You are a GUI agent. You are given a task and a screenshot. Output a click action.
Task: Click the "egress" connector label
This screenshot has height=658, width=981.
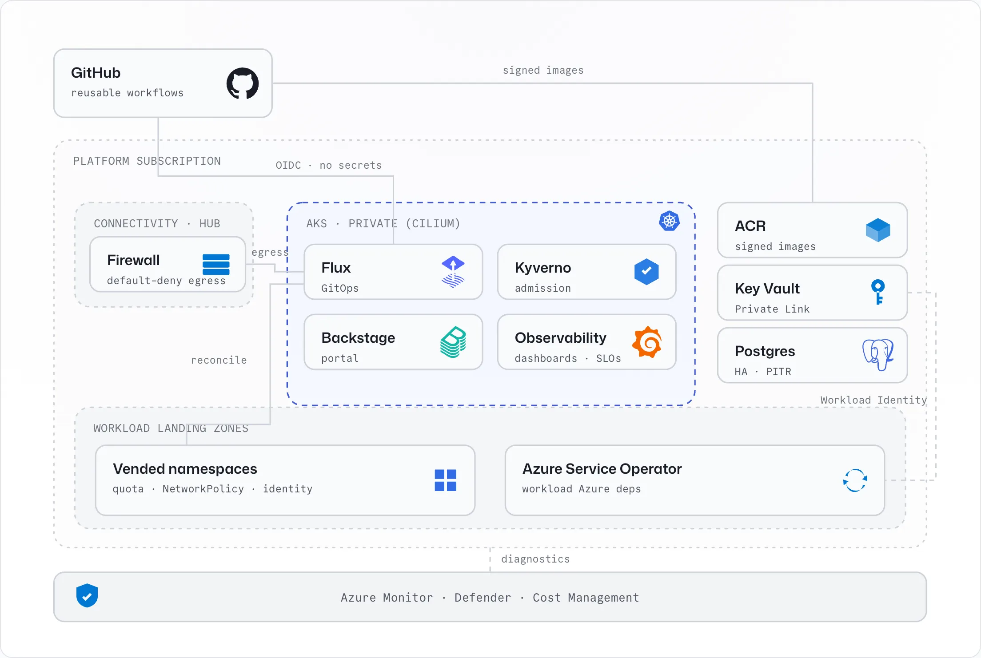click(x=270, y=252)
